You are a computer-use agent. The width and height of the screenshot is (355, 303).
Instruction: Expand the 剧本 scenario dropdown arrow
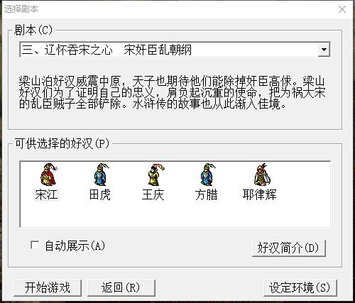324,50
